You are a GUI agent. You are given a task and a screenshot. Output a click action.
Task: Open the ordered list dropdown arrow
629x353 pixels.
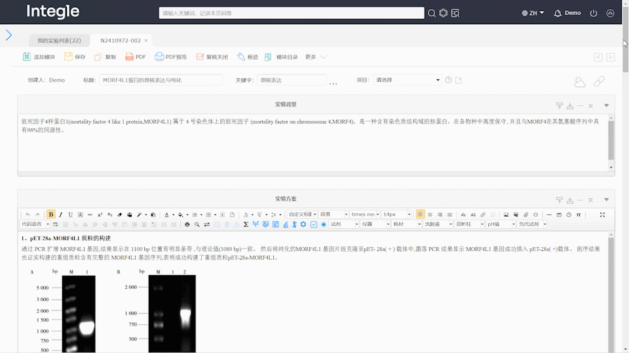click(x=201, y=215)
